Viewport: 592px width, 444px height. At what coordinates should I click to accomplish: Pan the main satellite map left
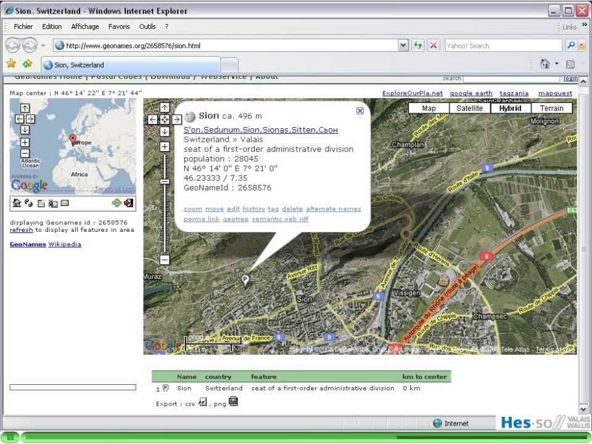click(x=152, y=120)
